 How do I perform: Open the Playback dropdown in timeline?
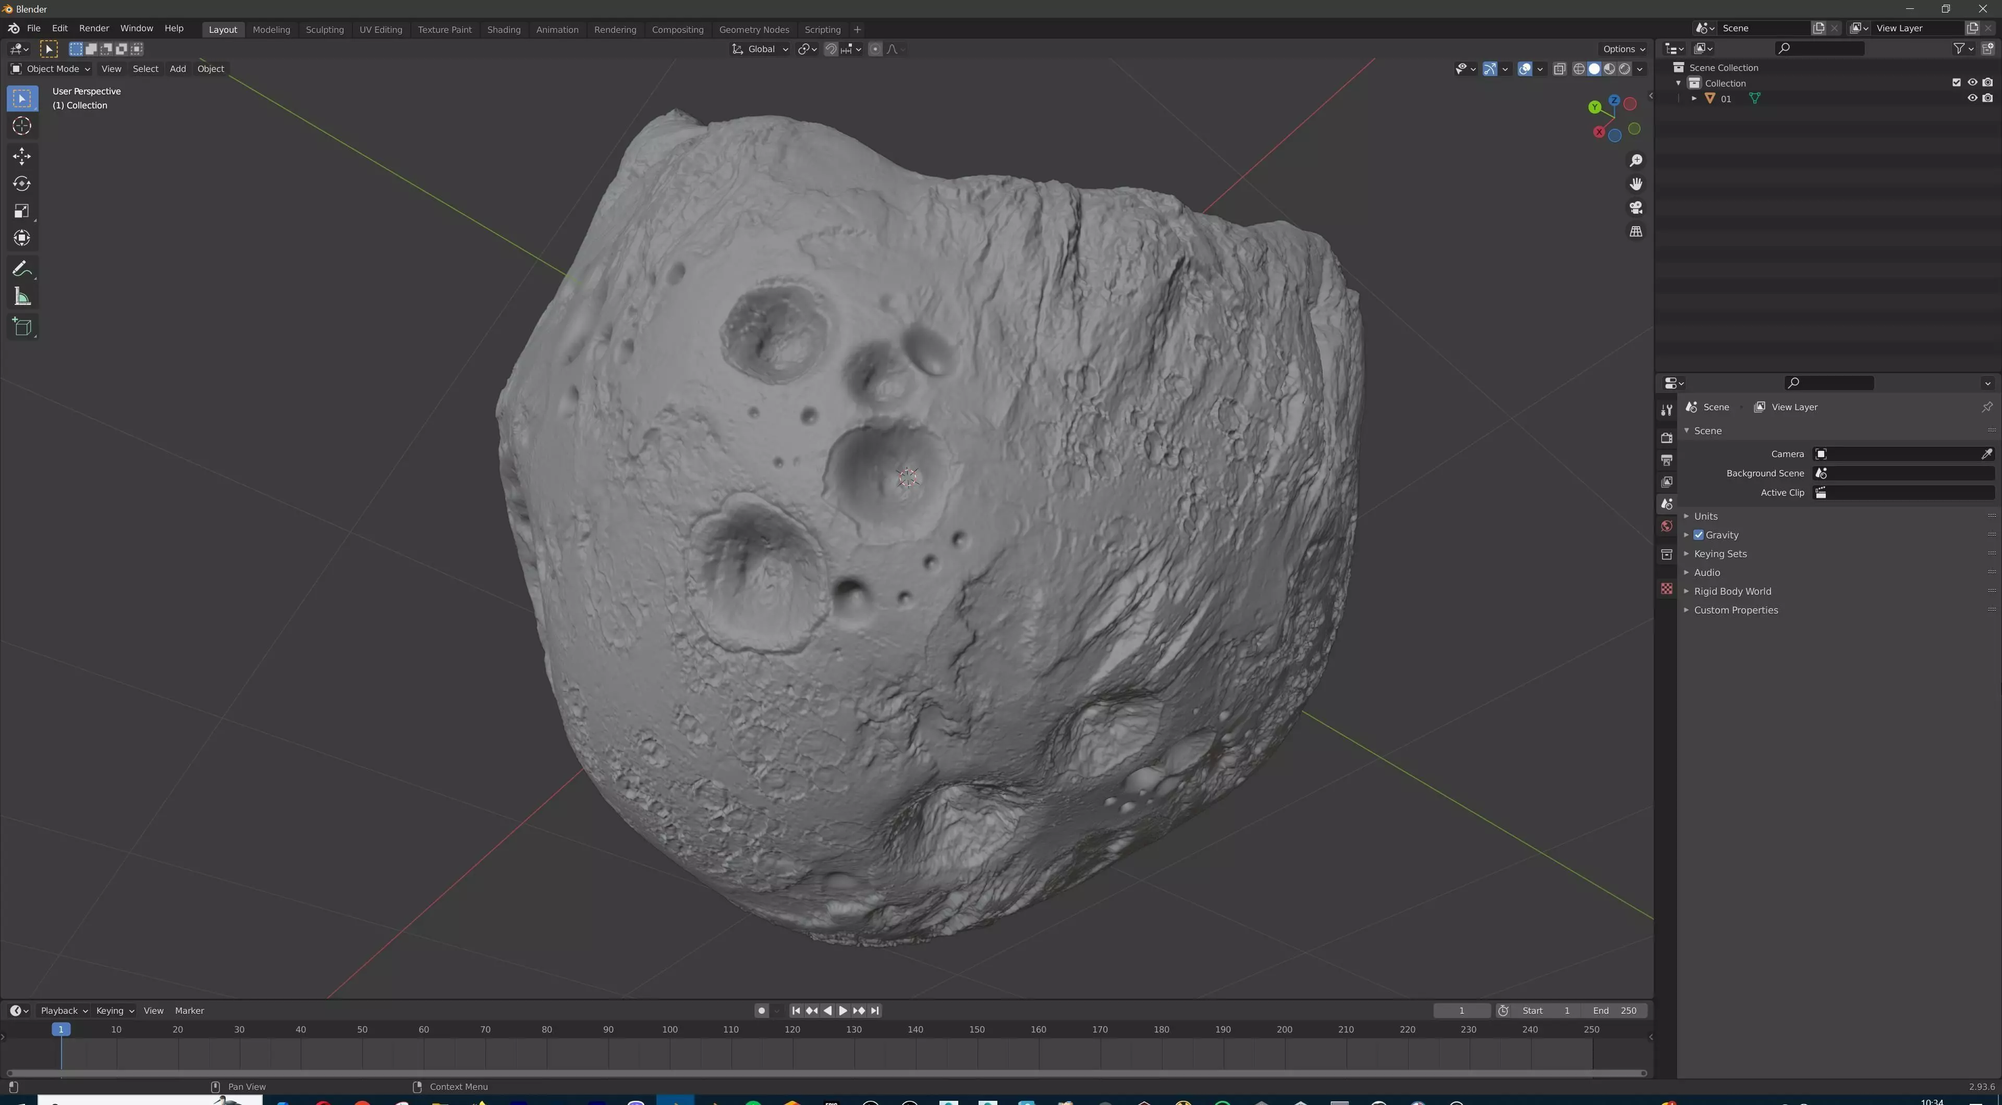(x=63, y=1010)
